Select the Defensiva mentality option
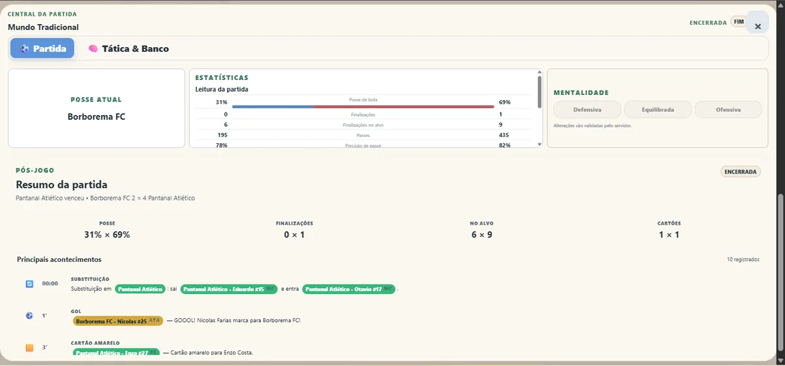785x366 pixels. coord(587,109)
